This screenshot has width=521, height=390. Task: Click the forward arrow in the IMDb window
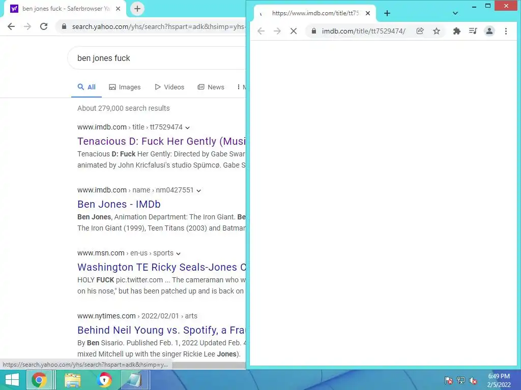point(277,31)
